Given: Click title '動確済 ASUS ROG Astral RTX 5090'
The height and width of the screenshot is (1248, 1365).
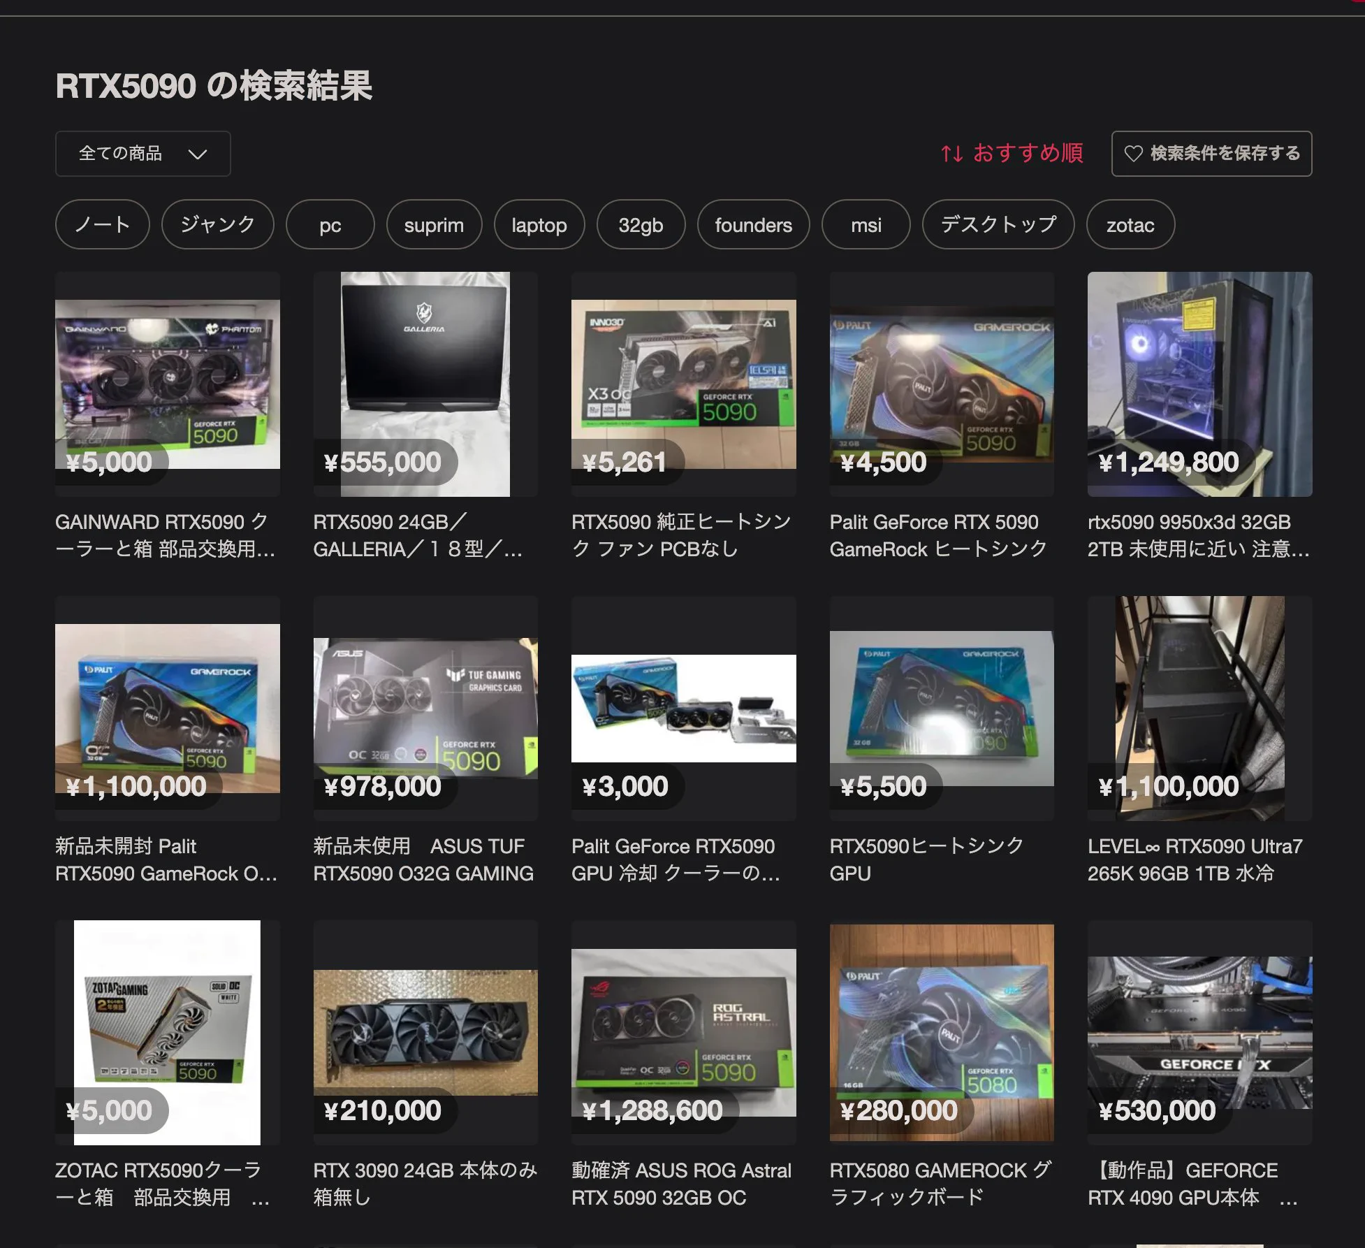Looking at the screenshot, I should tap(682, 1184).
